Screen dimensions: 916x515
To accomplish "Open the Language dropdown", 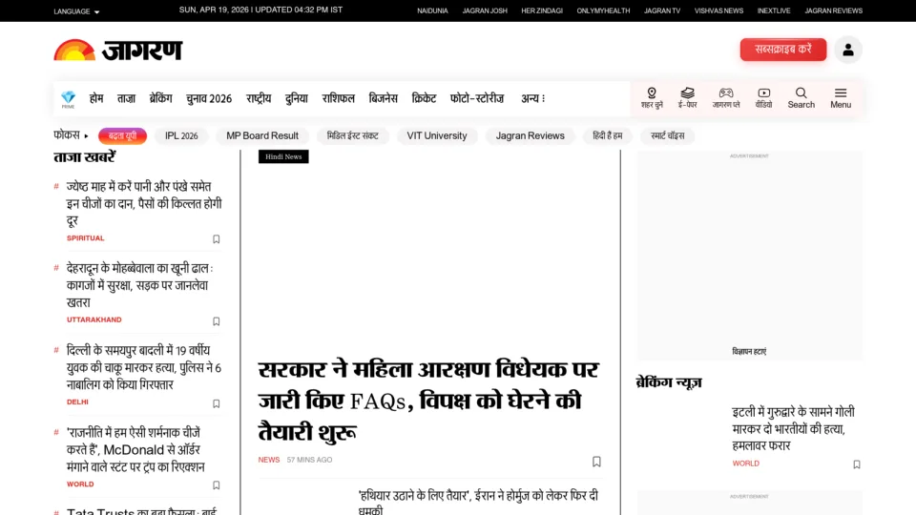I will click(x=76, y=11).
